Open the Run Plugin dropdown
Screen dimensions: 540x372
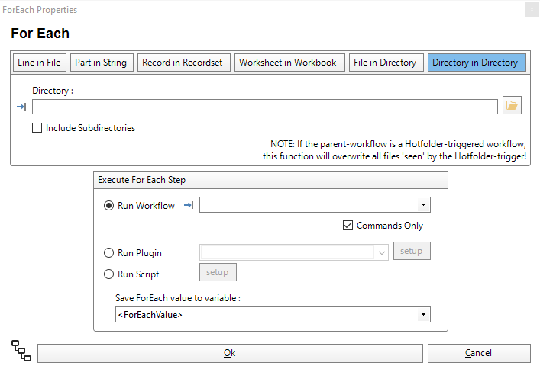[x=381, y=252]
